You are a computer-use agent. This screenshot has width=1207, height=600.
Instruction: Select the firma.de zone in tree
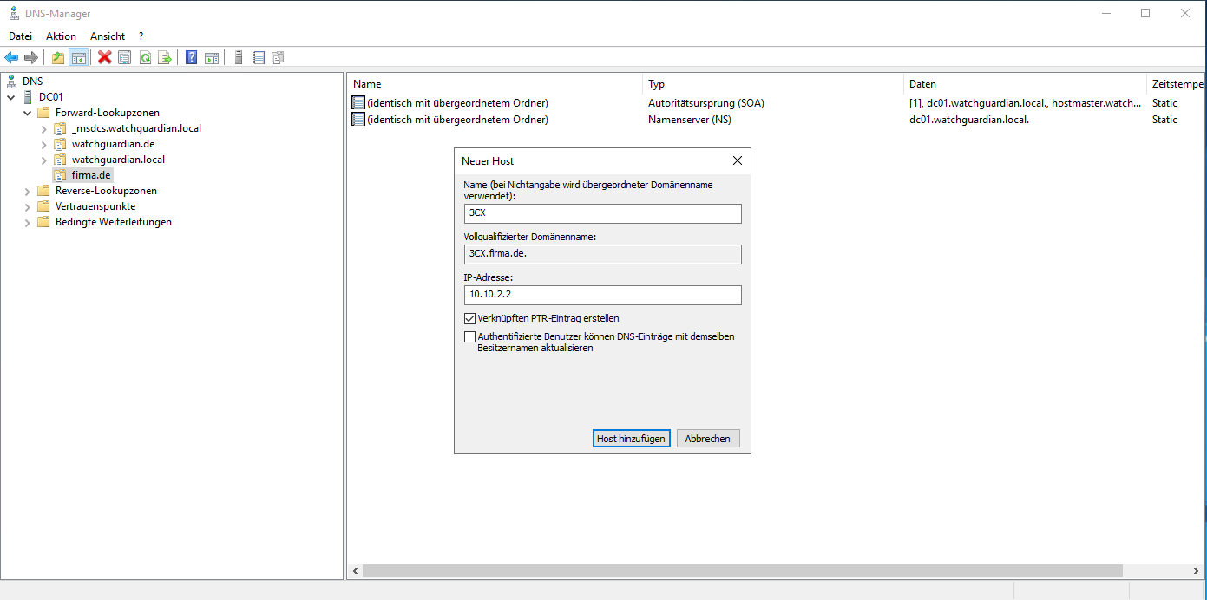(90, 175)
